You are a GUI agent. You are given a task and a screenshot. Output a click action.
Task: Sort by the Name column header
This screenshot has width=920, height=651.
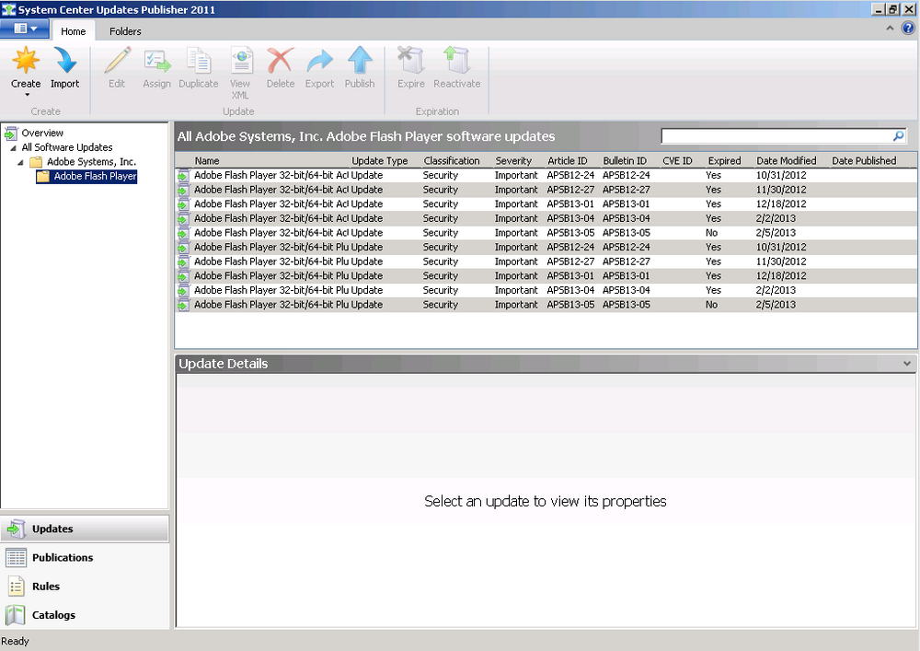click(207, 161)
